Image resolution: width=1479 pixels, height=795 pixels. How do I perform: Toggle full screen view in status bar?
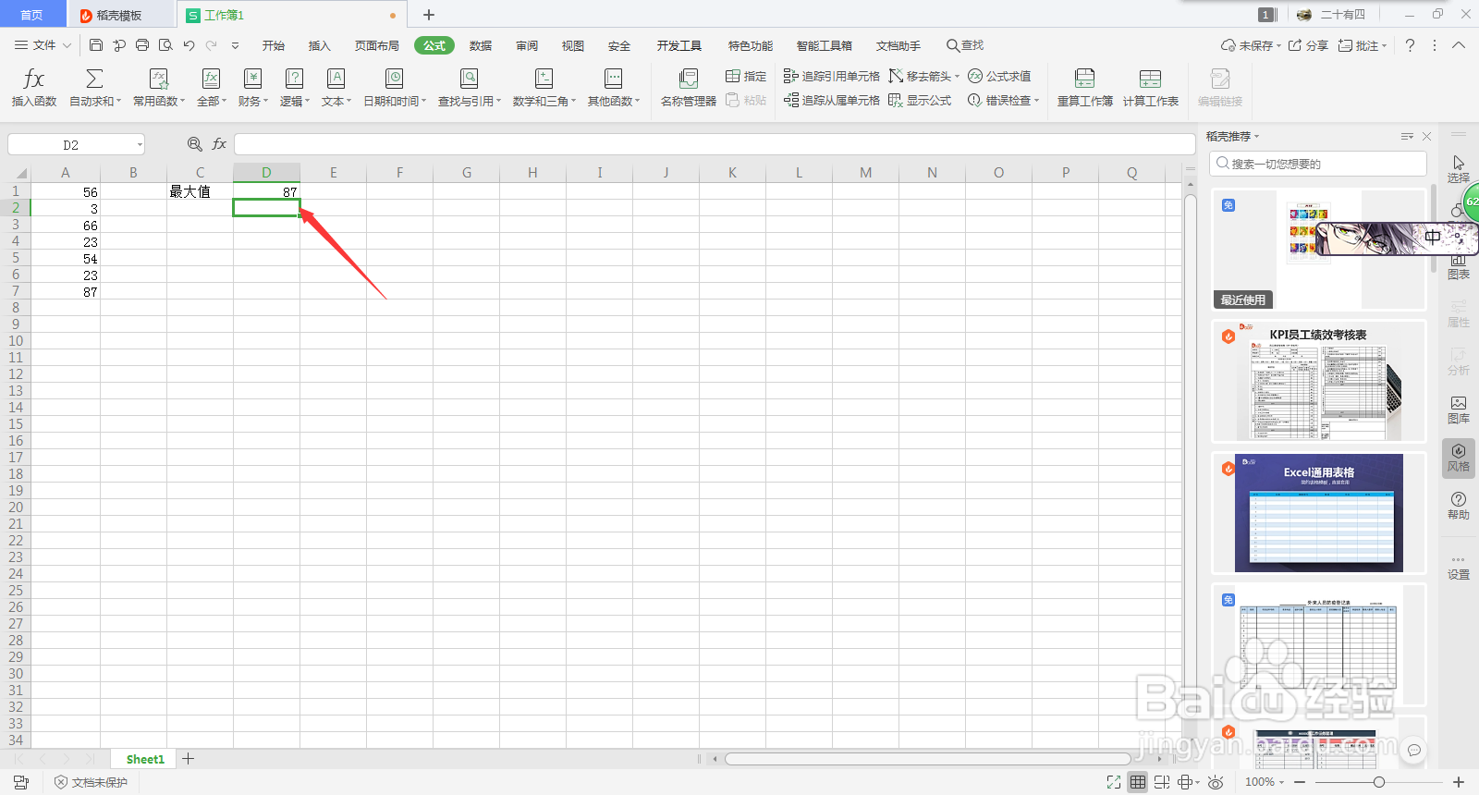1114,782
